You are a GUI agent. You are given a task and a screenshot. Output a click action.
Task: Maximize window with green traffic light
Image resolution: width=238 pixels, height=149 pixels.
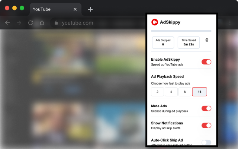(22, 8)
